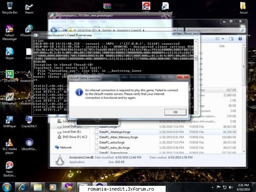Select DataPC_Abstergo.forge file
256x192 pixels.
115,132
